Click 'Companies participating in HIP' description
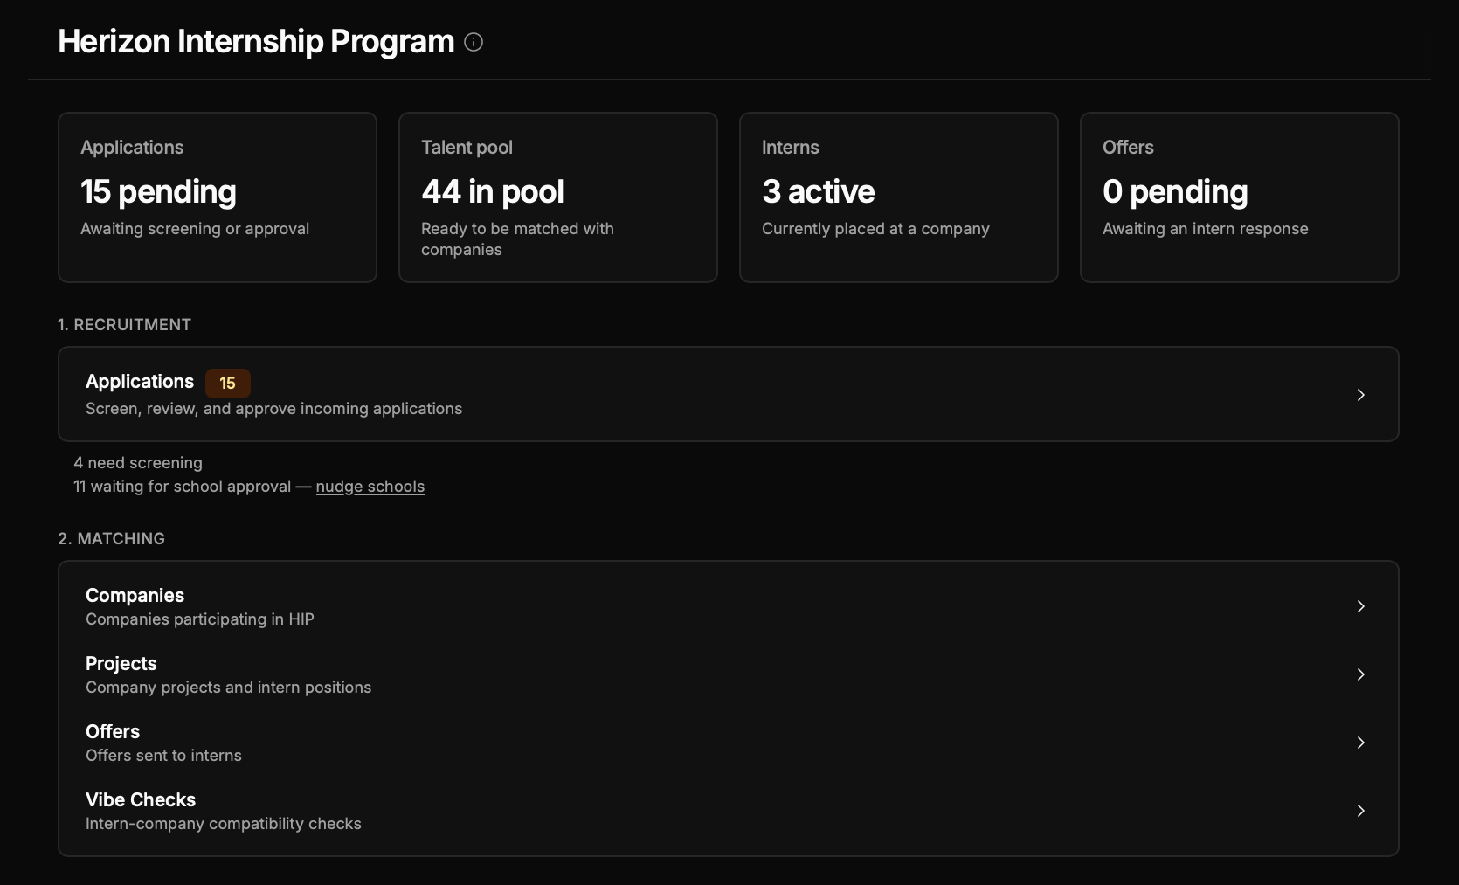The image size is (1459, 885). pyautogui.click(x=200, y=619)
